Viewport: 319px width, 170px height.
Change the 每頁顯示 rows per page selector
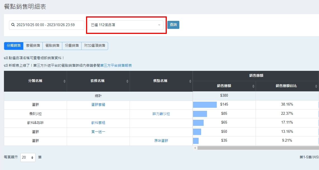coord(28,157)
